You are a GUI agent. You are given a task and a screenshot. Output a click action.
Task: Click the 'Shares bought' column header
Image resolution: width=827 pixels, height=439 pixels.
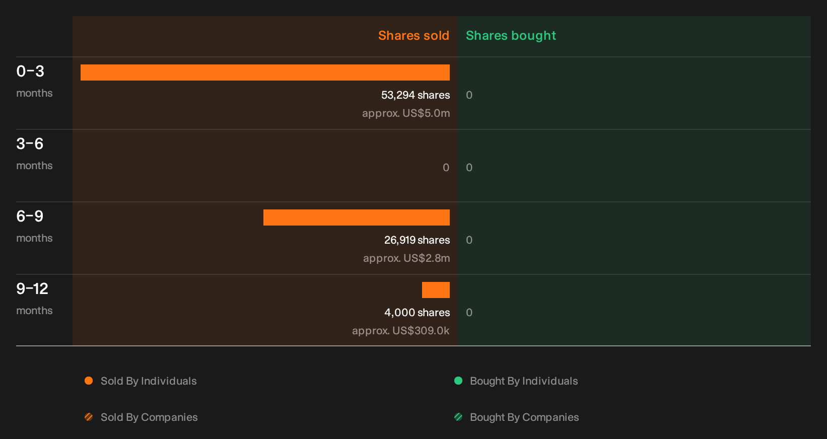pos(511,36)
